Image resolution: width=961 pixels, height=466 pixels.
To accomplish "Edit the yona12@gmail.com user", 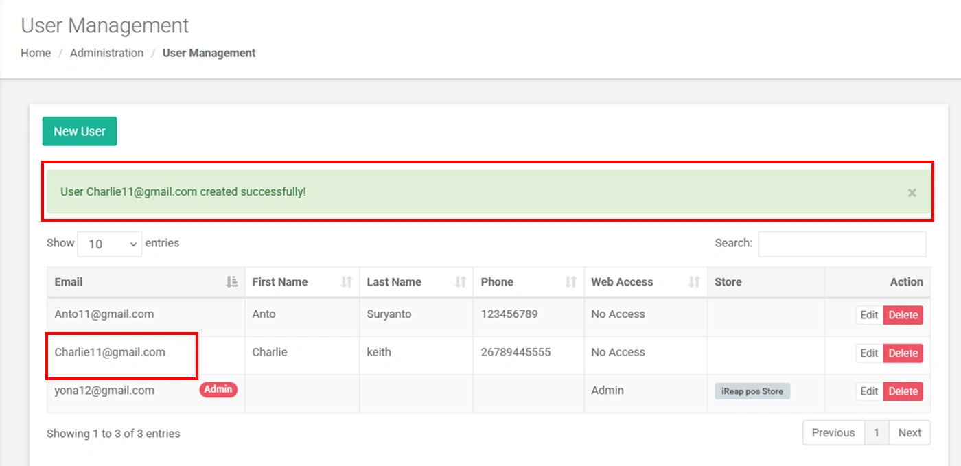I will tap(869, 391).
